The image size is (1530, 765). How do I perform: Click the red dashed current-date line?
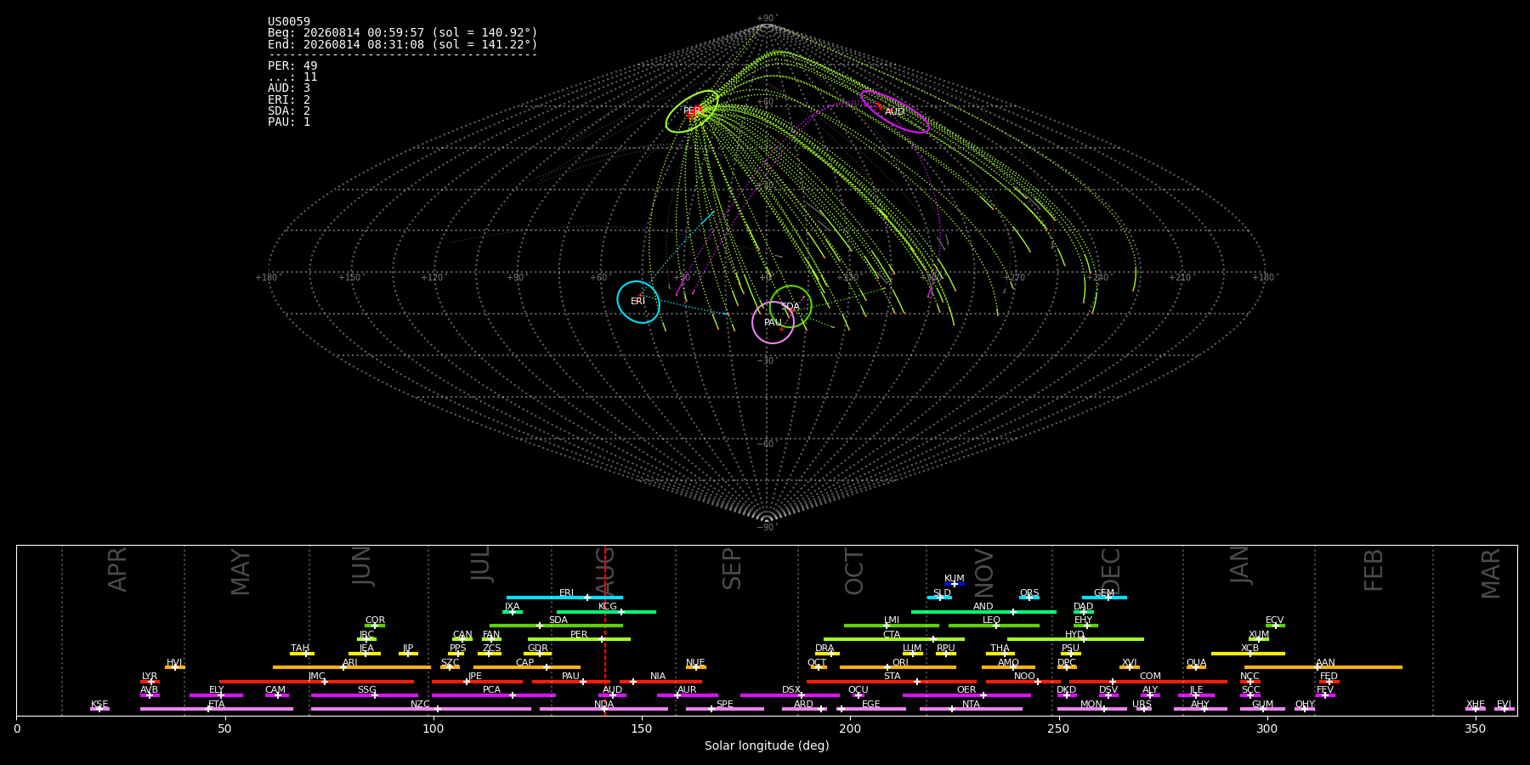pos(604,630)
